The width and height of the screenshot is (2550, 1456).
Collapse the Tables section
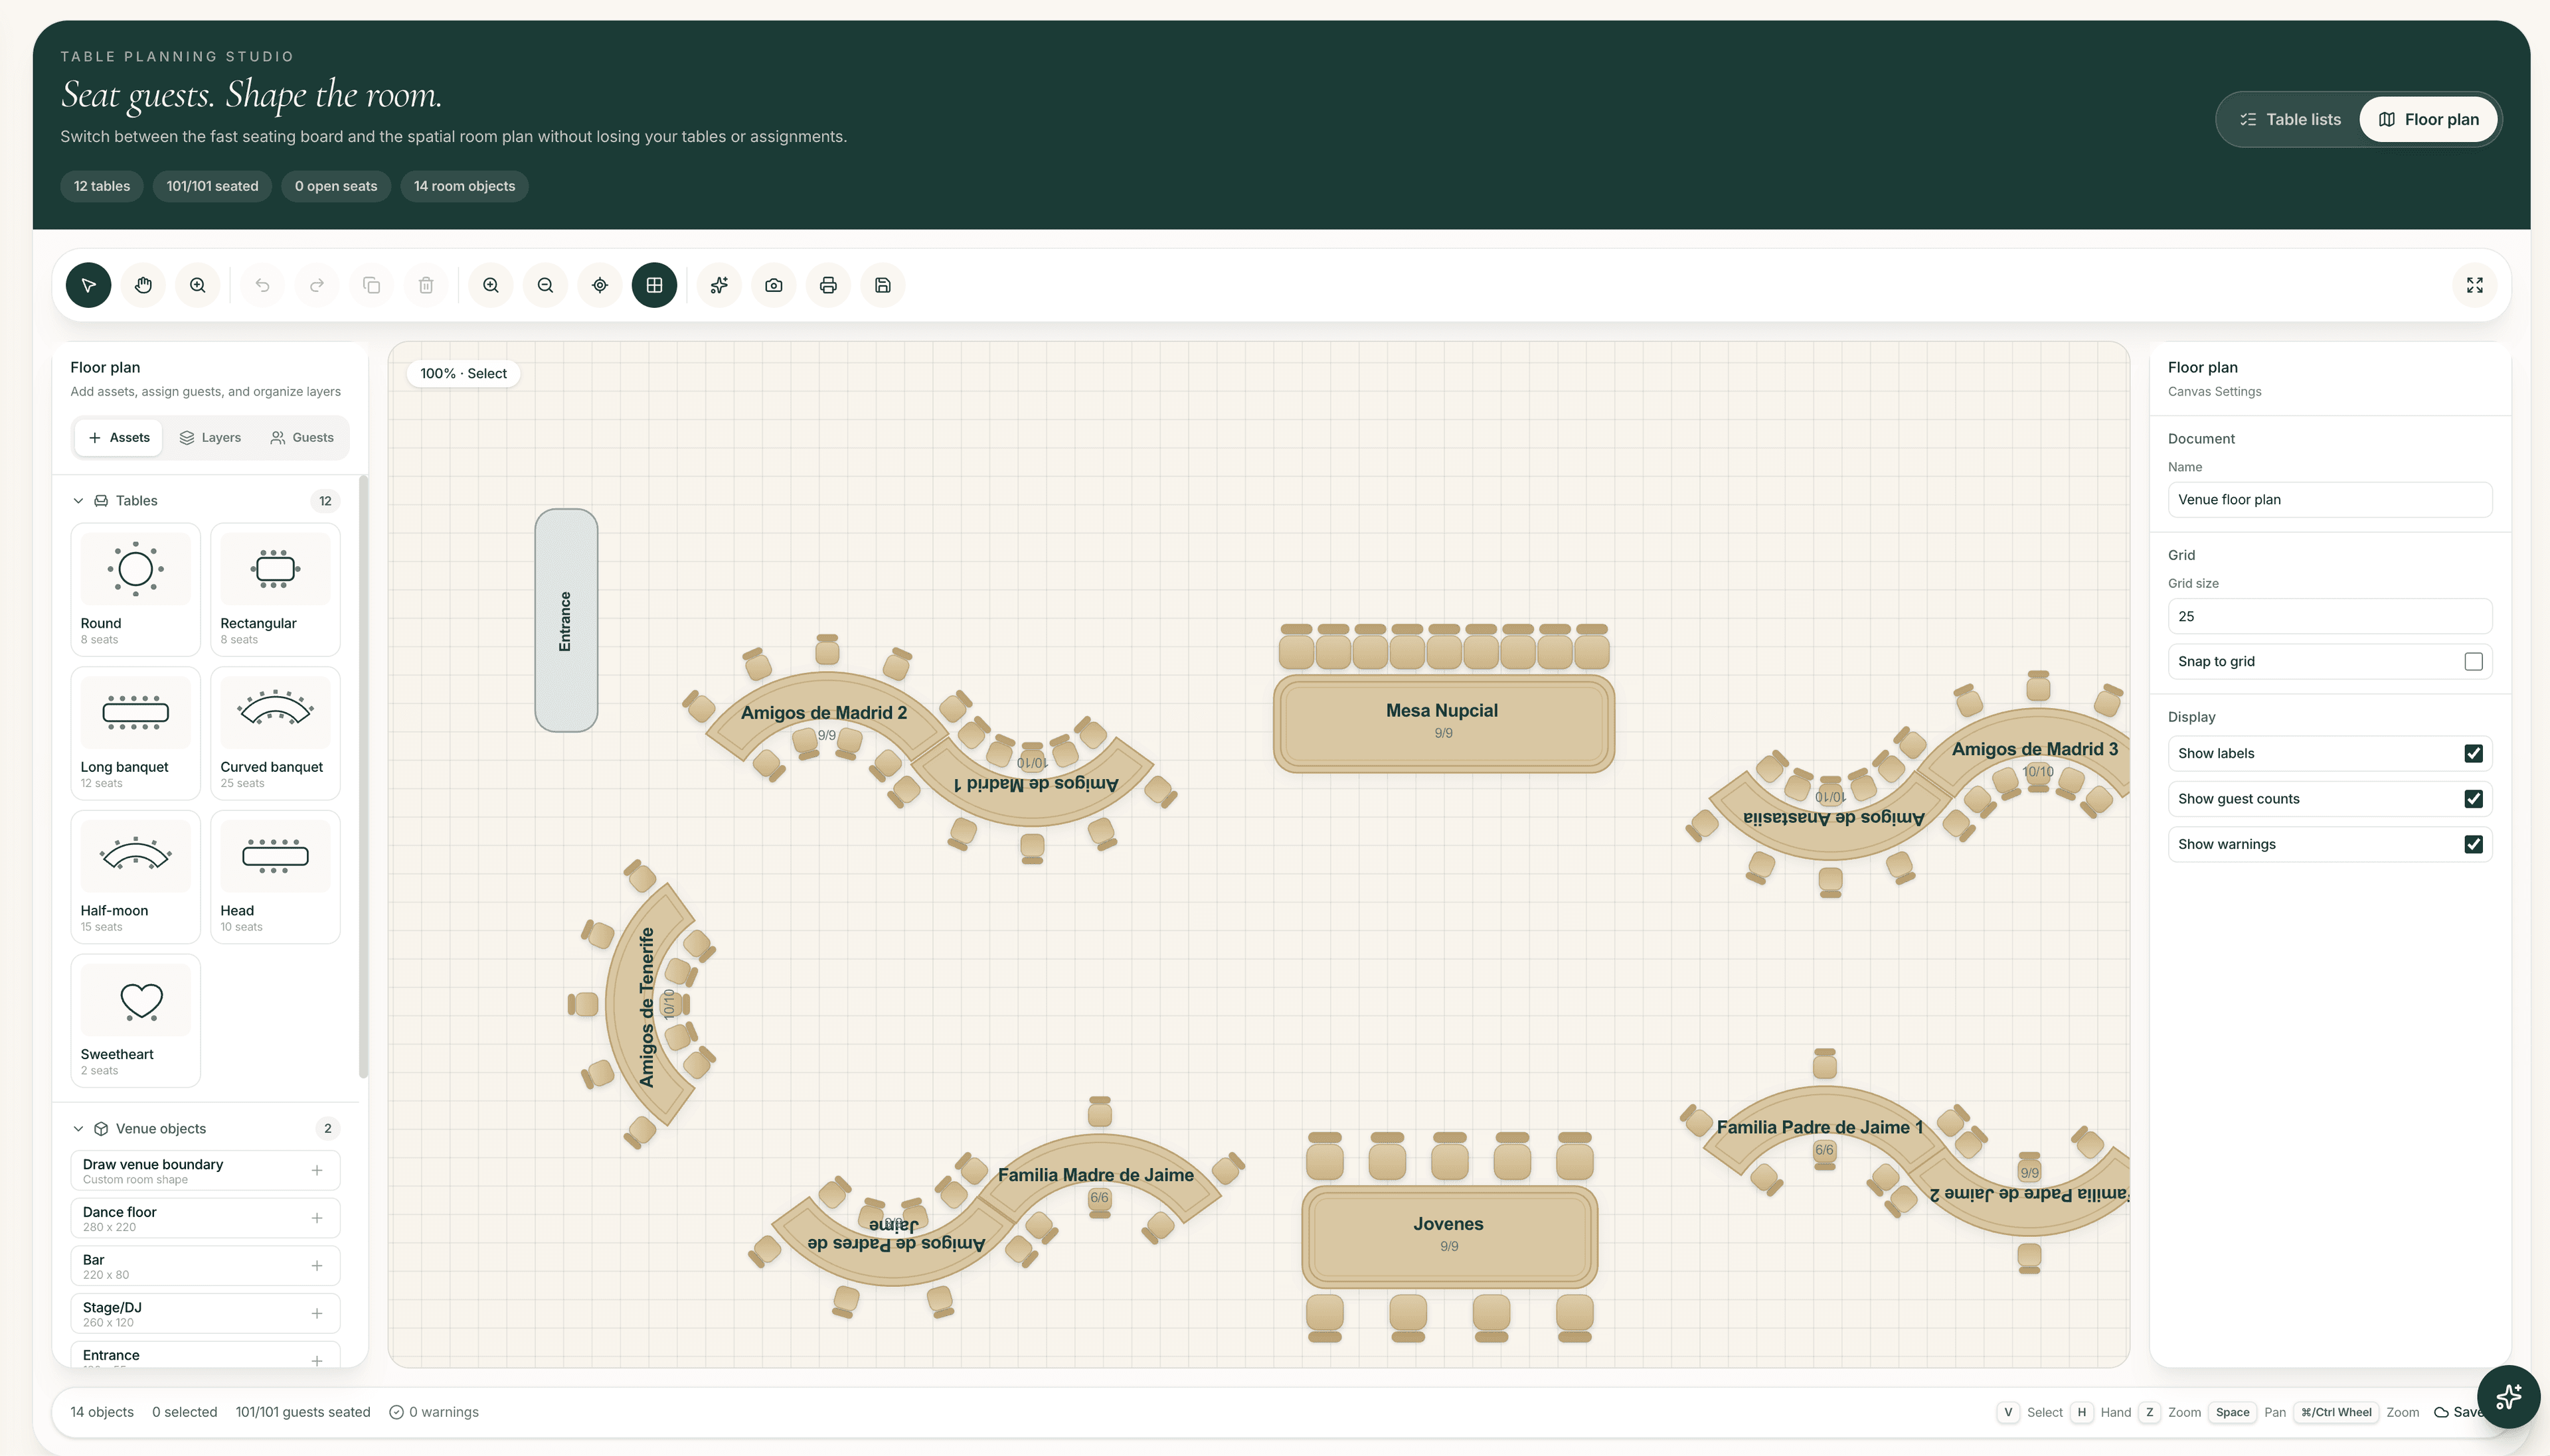coord(78,500)
